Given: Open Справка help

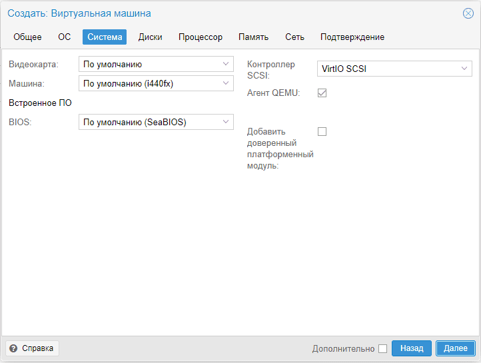Looking at the screenshot, I should click(32, 348).
